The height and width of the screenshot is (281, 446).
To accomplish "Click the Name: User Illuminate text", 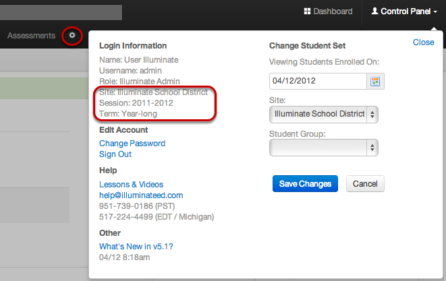I will point(139,60).
